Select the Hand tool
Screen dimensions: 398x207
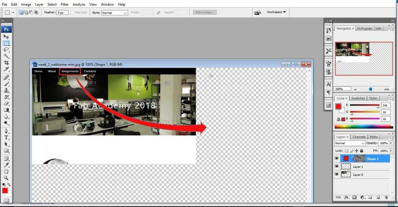(x=6, y=172)
